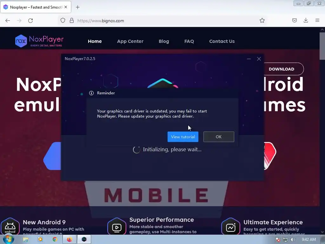Click the Ultimate Experience feature icon

point(231,227)
